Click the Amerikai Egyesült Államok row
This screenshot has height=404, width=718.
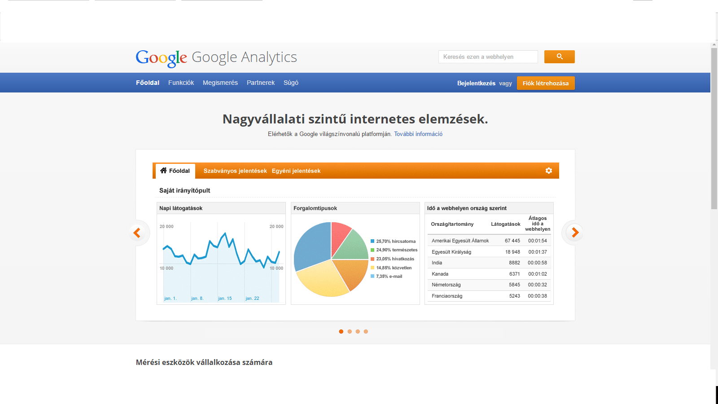point(489,241)
